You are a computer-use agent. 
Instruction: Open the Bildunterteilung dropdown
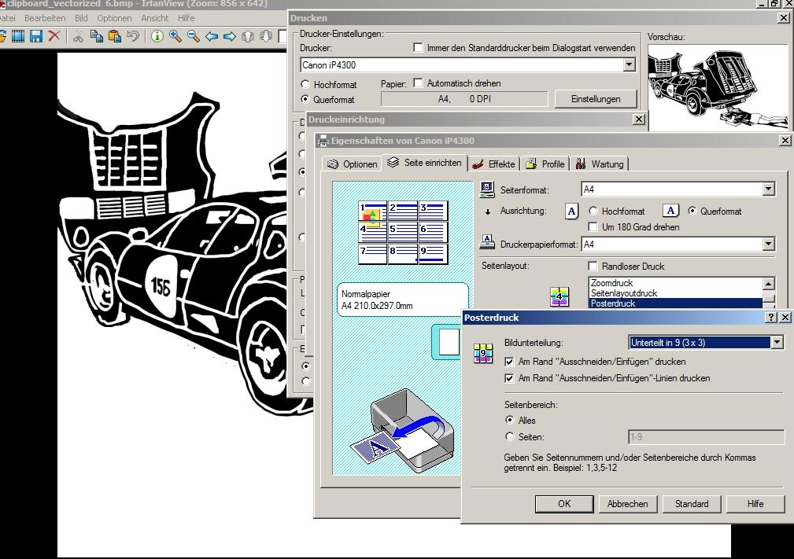(777, 342)
